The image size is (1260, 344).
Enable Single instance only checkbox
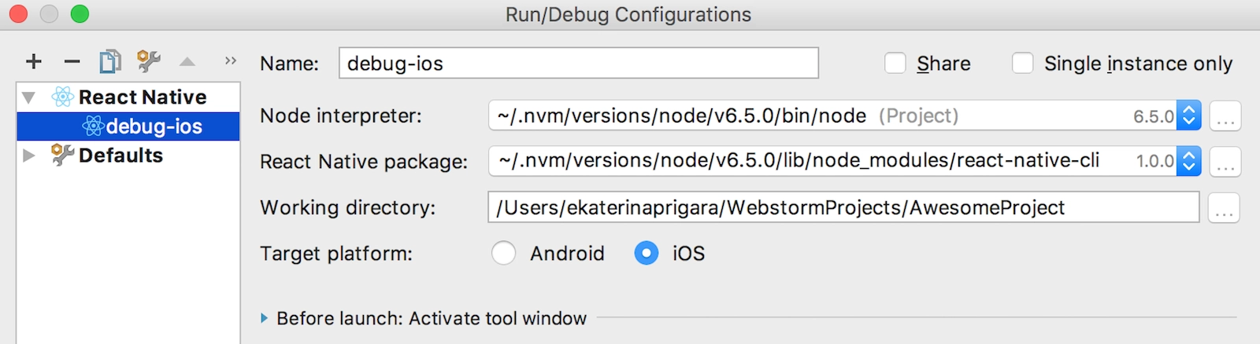(x=1022, y=63)
